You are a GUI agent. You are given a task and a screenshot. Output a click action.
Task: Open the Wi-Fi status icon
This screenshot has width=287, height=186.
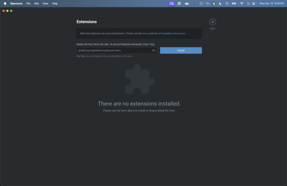coord(242,3)
